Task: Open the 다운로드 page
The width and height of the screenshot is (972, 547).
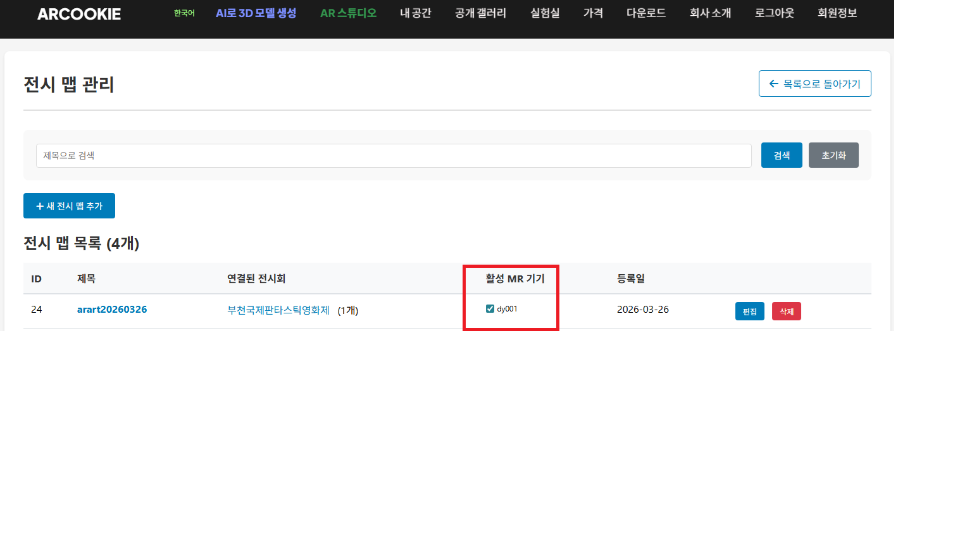Action: [645, 13]
